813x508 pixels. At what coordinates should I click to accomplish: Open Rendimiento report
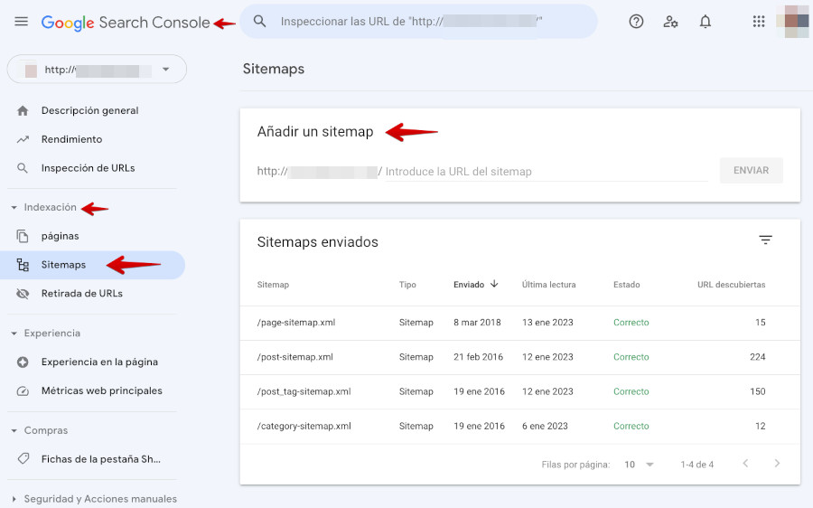71,139
